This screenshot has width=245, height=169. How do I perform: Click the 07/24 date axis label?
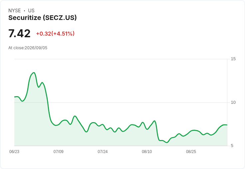pyautogui.click(x=103, y=152)
